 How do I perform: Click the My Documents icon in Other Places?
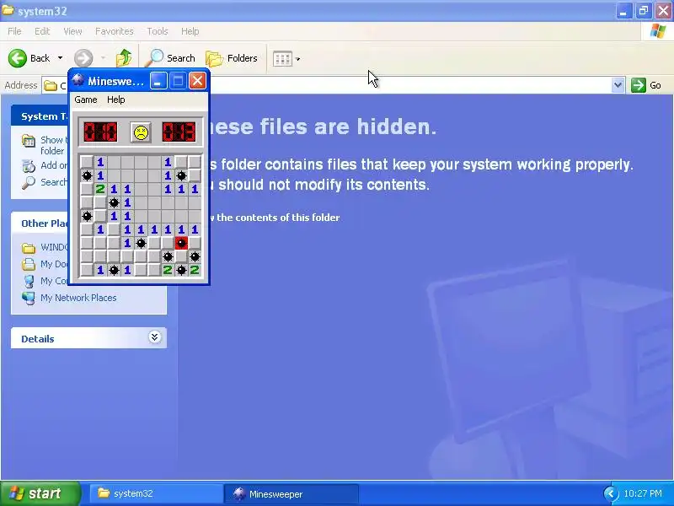tap(29, 264)
